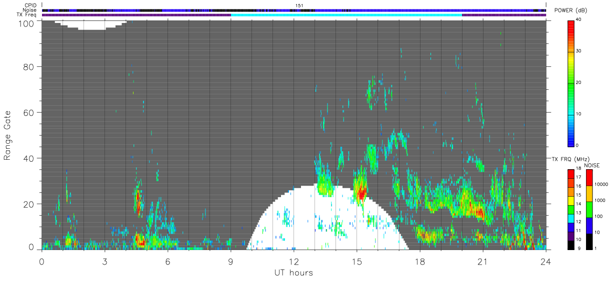614x283 pixels.
Task: Click the 12 tick label on the UT hours axis
Action: [x=293, y=261]
